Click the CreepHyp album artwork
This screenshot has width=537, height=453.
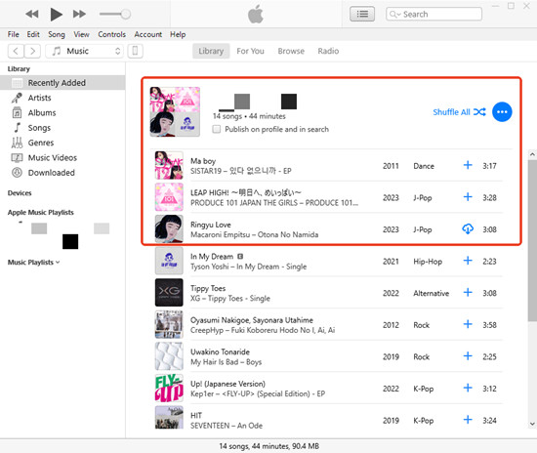pos(169,325)
